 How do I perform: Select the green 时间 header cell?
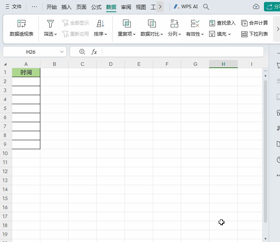[x=26, y=72]
